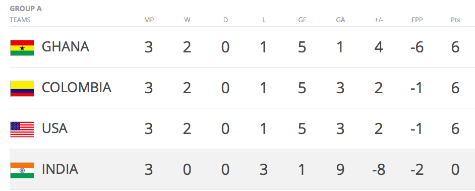Click the GF column header
Screen dimensions: 475x191
pos(302,20)
